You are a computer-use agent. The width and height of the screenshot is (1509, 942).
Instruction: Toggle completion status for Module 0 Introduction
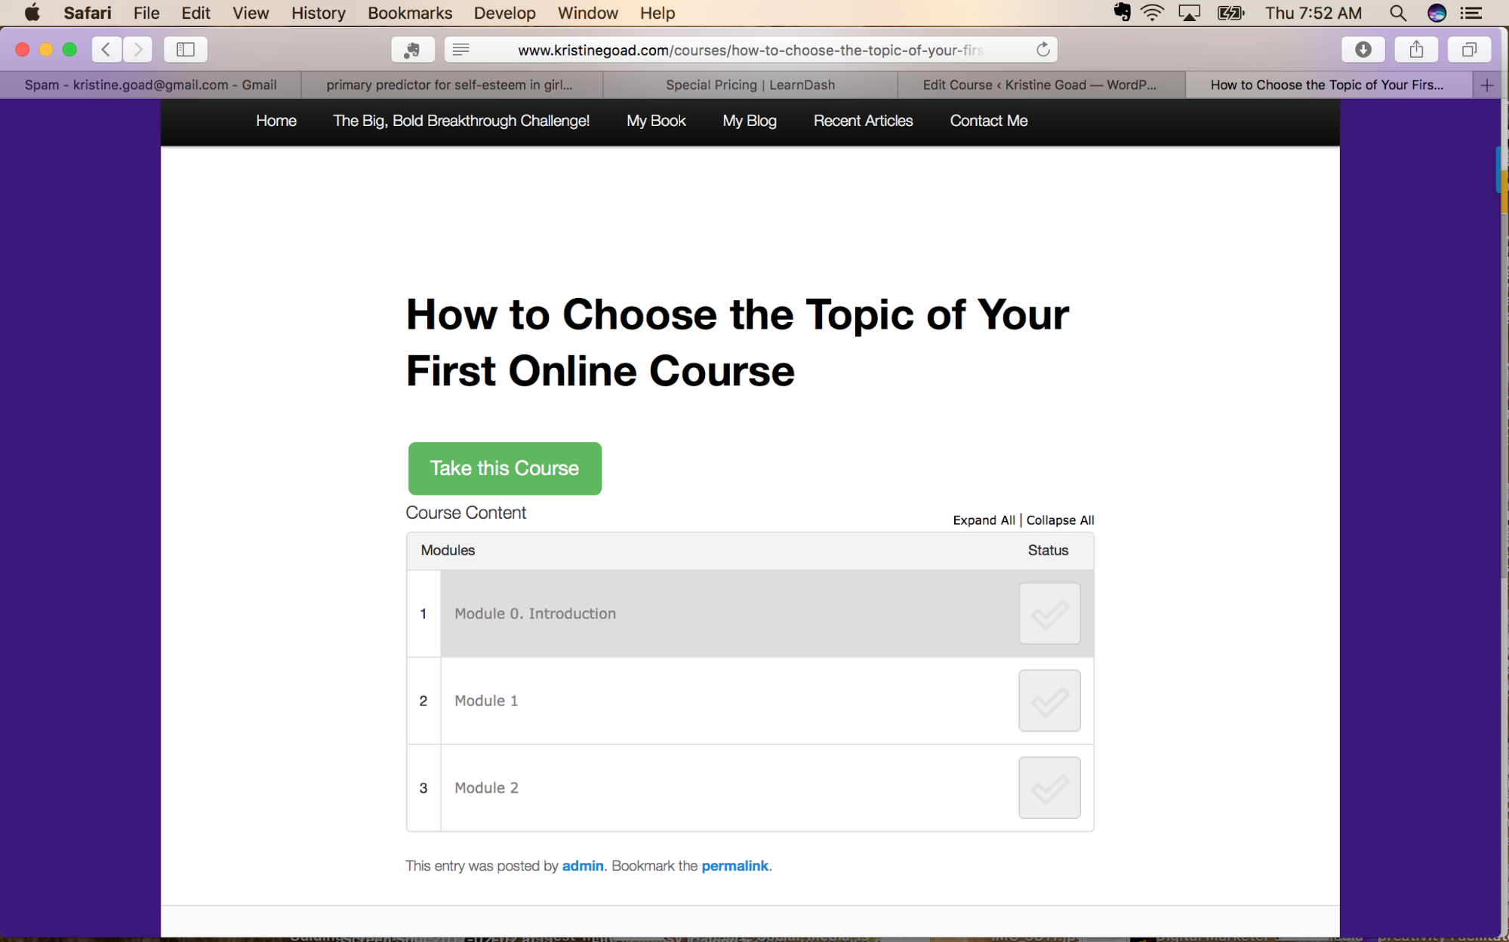coord(1049,613)
